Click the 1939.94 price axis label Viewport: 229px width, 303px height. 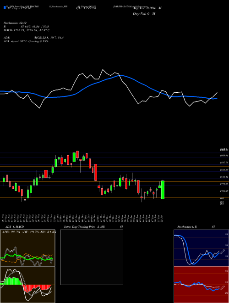(x=224, y=156)
